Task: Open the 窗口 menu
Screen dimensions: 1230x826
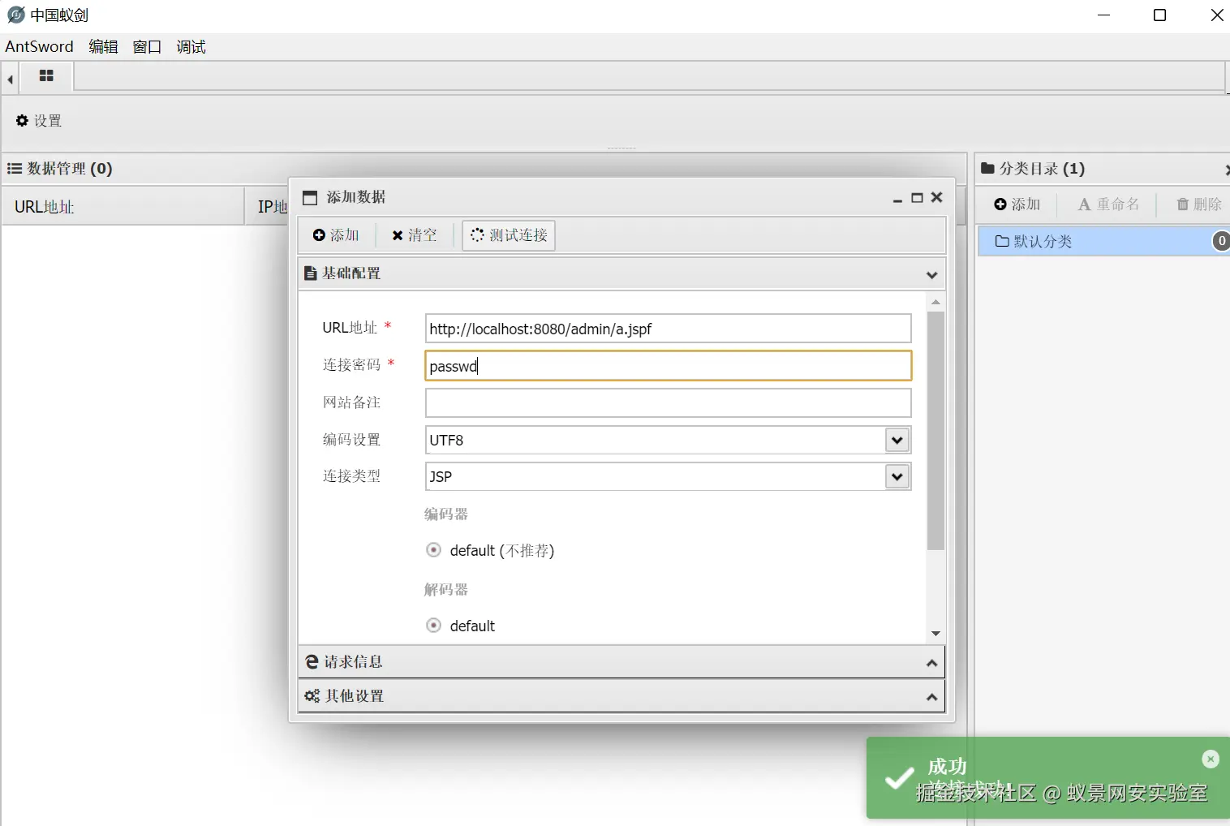Action: pos(147,46)
